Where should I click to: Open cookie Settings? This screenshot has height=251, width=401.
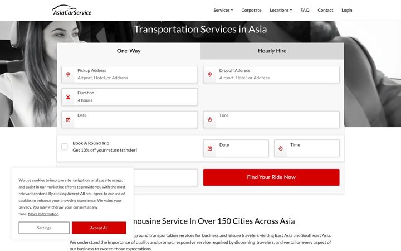click(44, 228)
